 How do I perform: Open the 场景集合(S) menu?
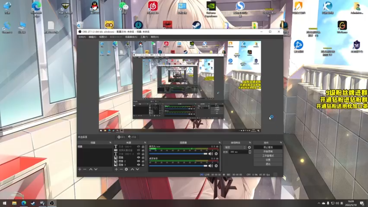[131, 37]
